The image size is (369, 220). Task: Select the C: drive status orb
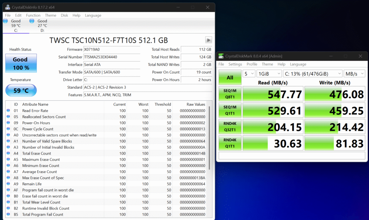[5, 21]
